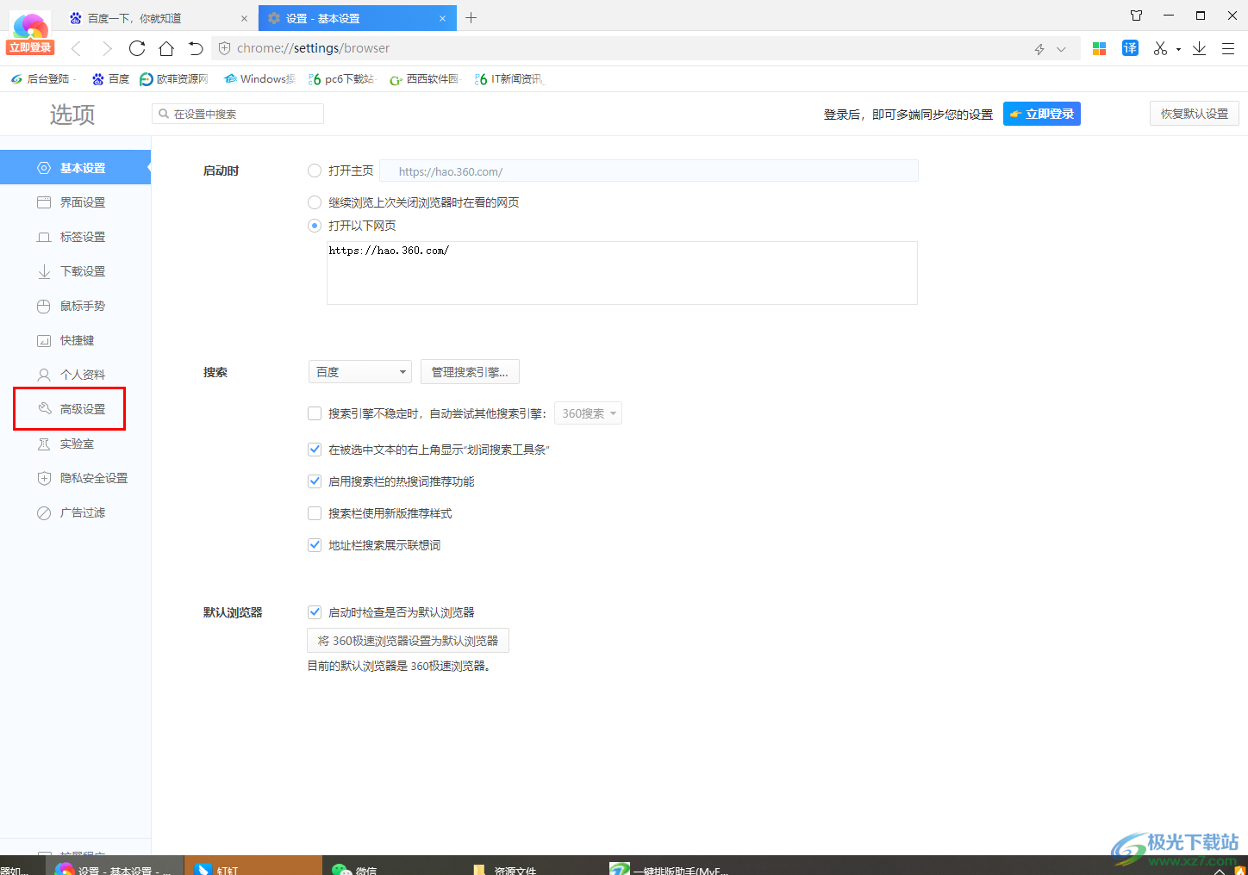Switch to the 百度一下，你就知道 tab
Viewport: 1248px width, 875px height.
[159, 17]
